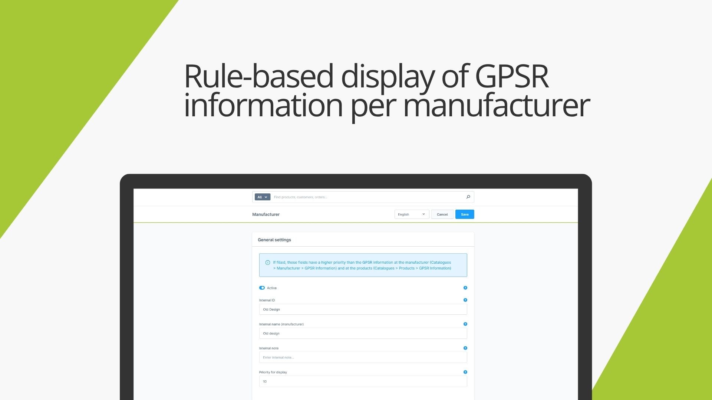Viewport: 712px width, 400px height.
Task: Click help icon for Internal name (manufacturer)
Action: click(465, 324)
